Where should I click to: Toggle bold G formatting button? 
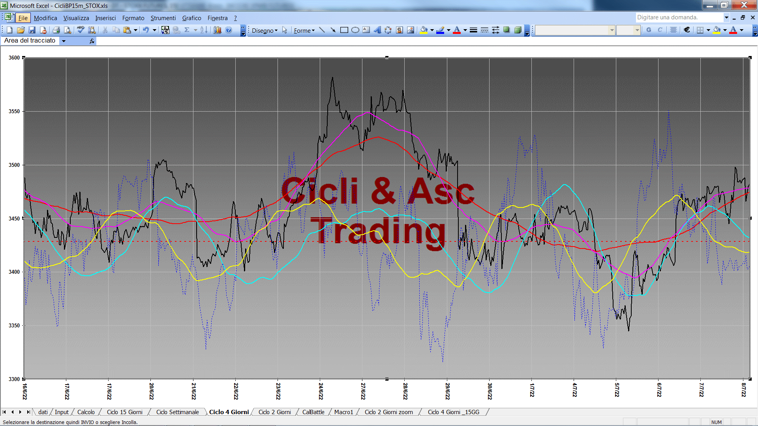click(649, 30)
